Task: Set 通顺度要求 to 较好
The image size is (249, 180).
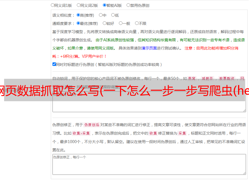Action: click(x=104, y=23)
